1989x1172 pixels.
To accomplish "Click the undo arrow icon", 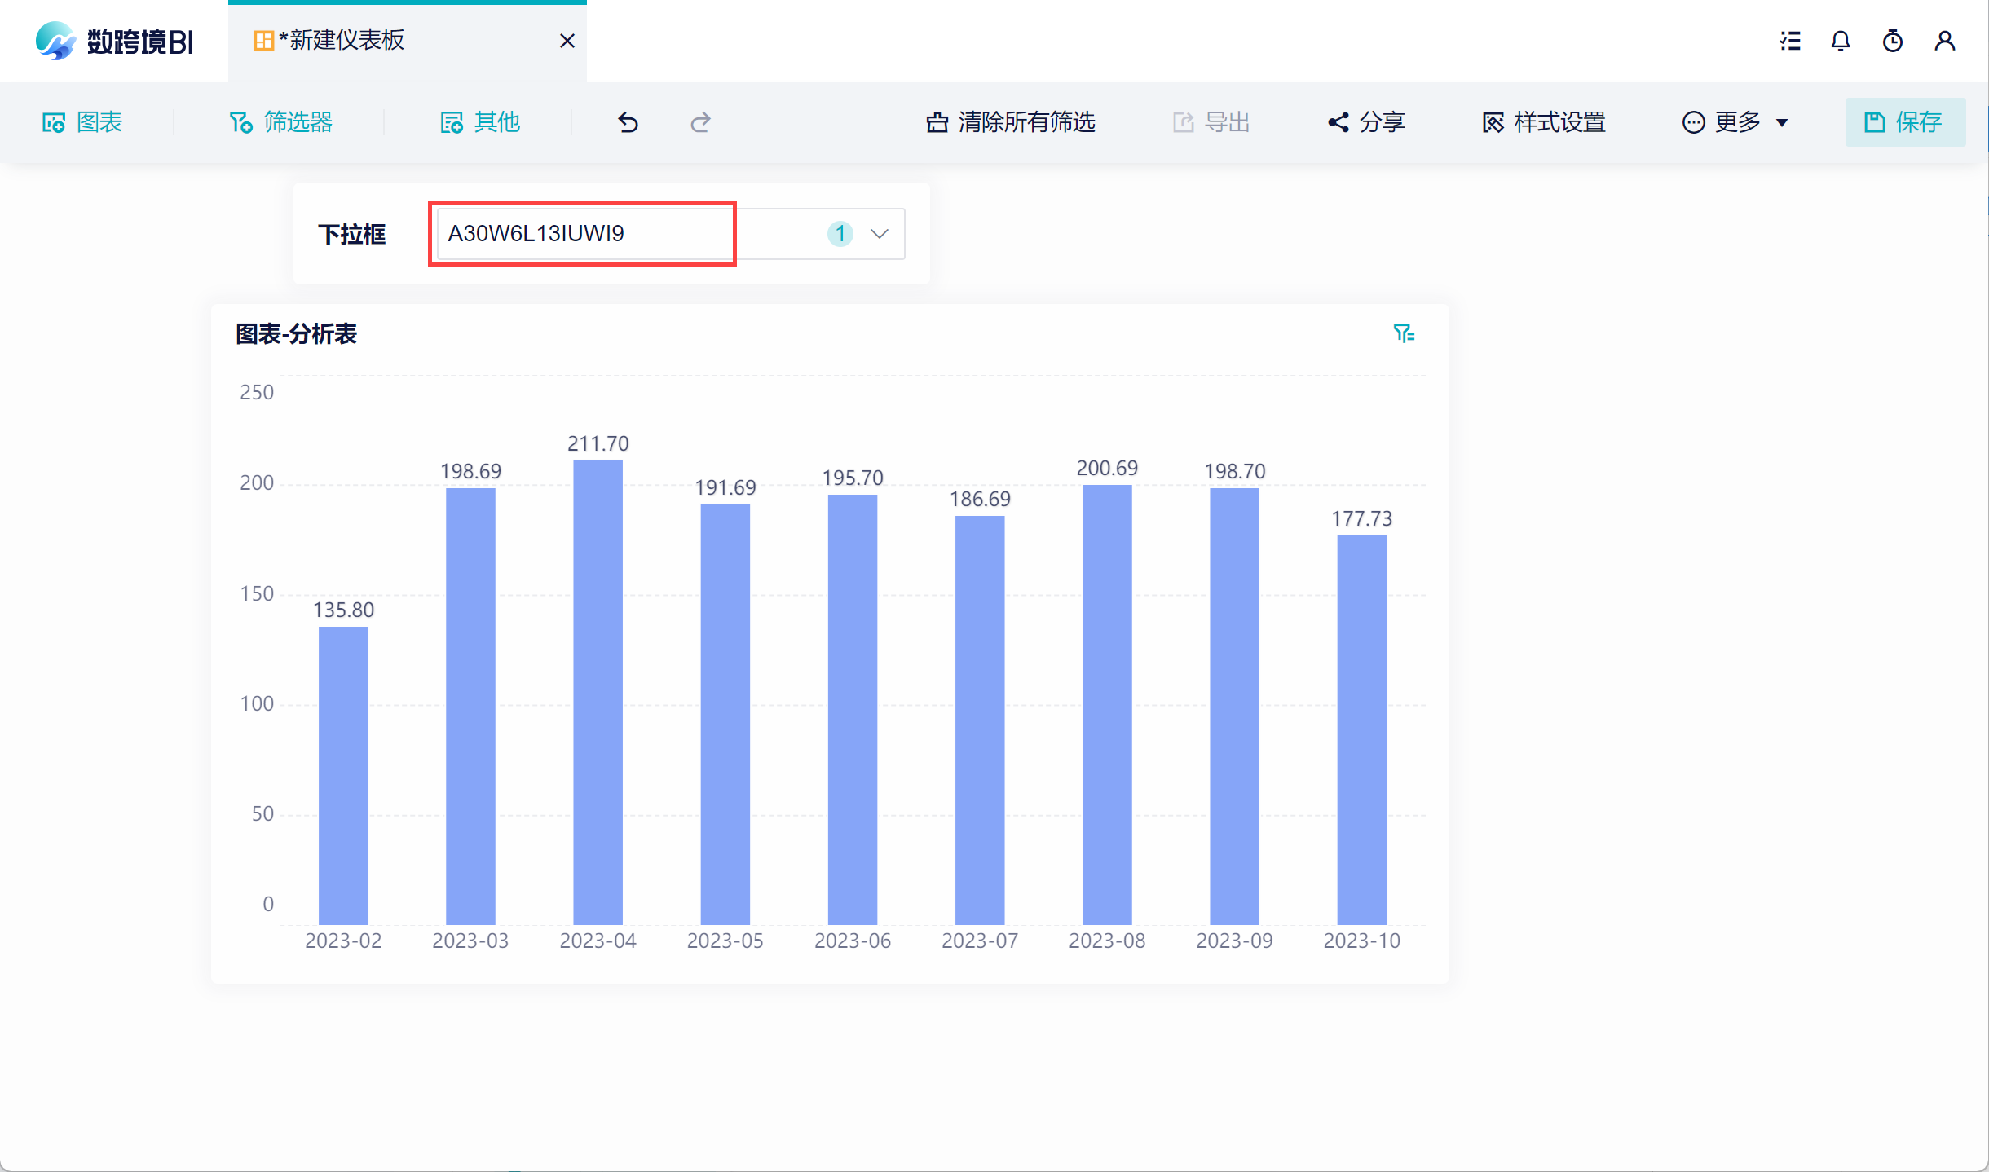I will pos(628,122).
